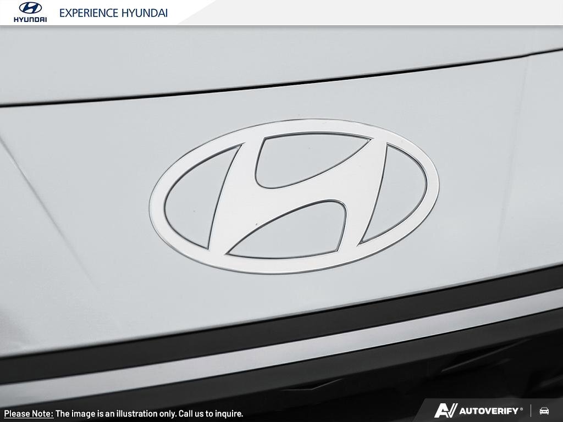Click the underlined Please Note label
This screenshot has height=422, width=563.
pos(29,414)
